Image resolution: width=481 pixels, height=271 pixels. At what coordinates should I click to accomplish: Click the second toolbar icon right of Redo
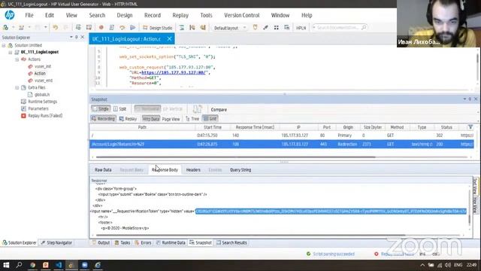[89, 28]
